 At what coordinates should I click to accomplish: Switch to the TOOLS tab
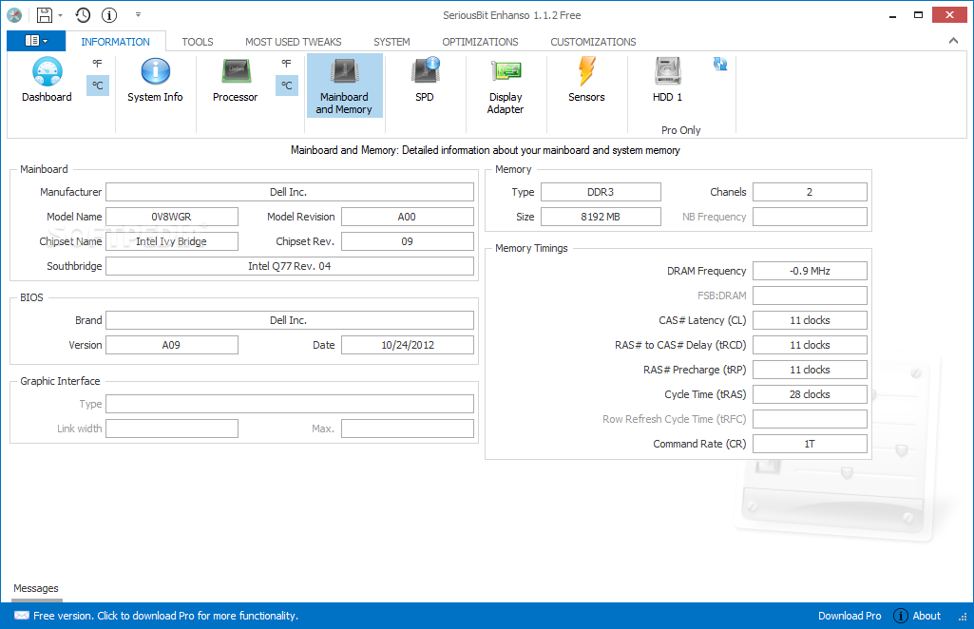pos(198,42)
